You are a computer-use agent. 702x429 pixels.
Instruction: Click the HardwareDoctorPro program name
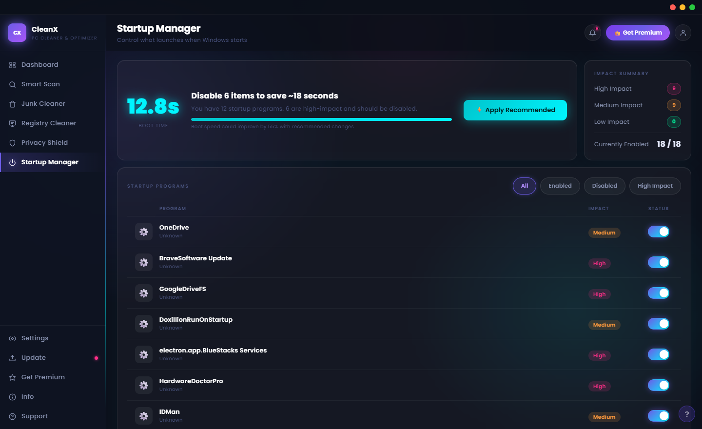coord(191,381)
